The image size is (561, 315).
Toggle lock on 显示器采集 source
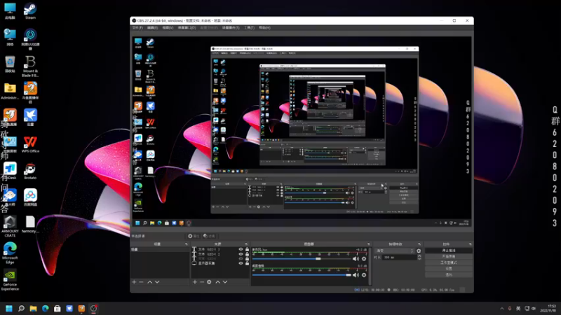pyautogui.click(x=247, y=263)
